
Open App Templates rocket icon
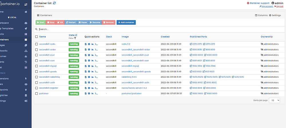pos(26,28)
